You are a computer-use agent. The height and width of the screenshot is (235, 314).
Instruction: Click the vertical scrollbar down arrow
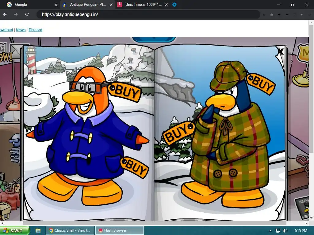(311, 218)
